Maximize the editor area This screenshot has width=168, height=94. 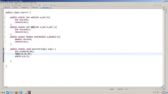[x=164, y=7]
